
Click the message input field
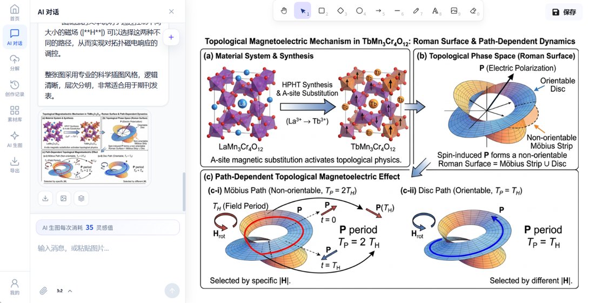click(108, 248)
